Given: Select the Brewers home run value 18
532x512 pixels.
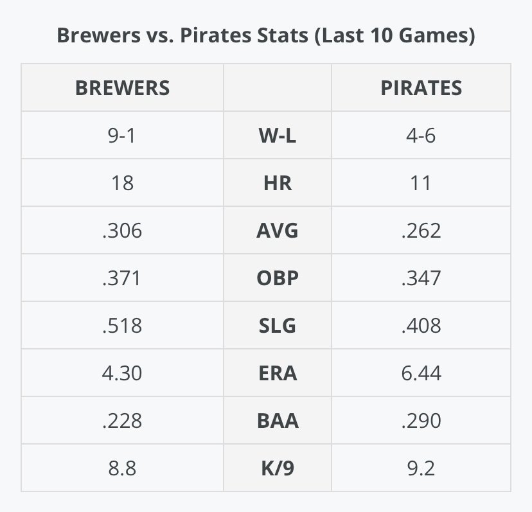Looking at the screenshot, I should pyautogui.click(x=122, y=183).
